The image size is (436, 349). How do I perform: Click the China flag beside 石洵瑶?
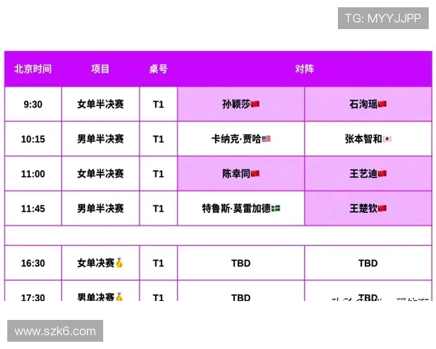click(x=382, y=104)
